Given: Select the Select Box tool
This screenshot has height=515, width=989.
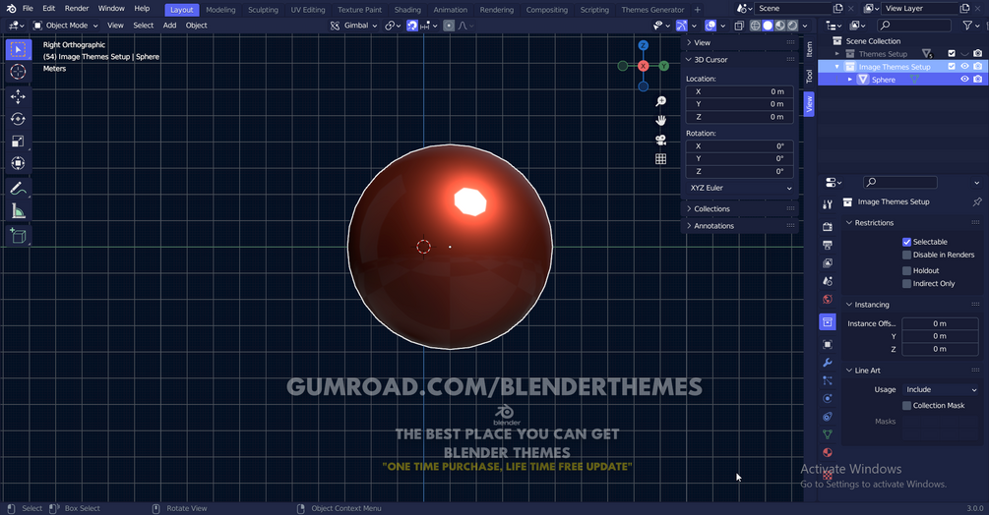Looking at the screenshot, I should (19, 50).
